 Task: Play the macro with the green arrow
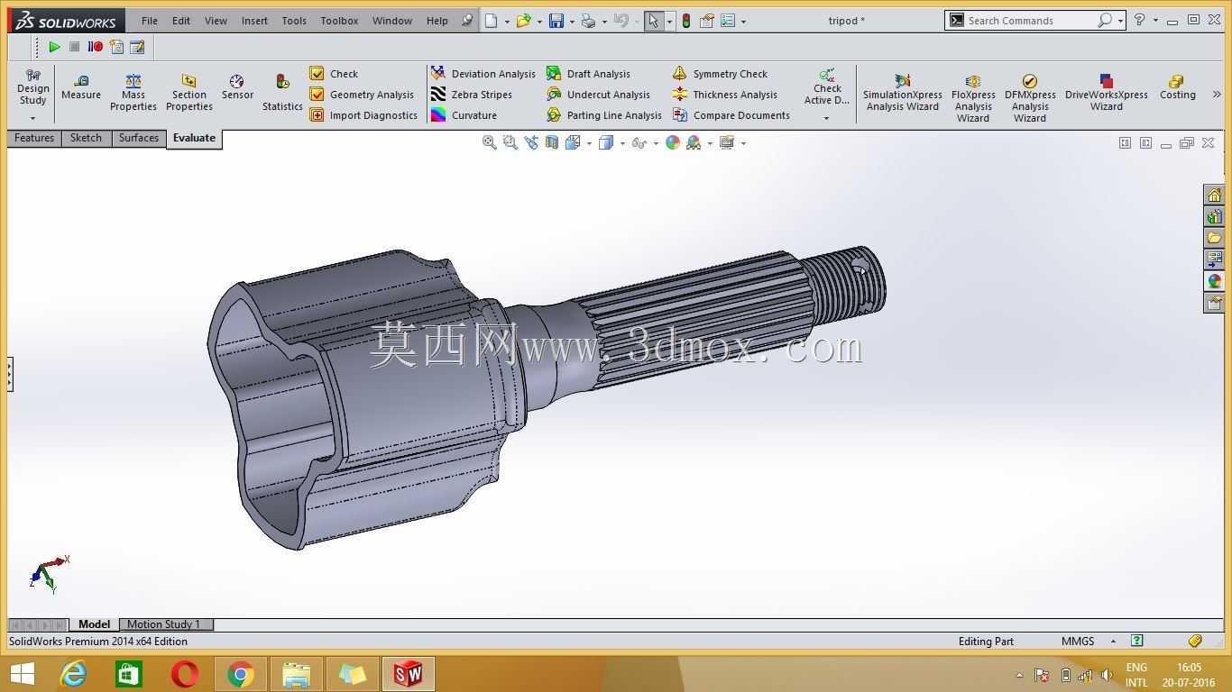[54, 47]
